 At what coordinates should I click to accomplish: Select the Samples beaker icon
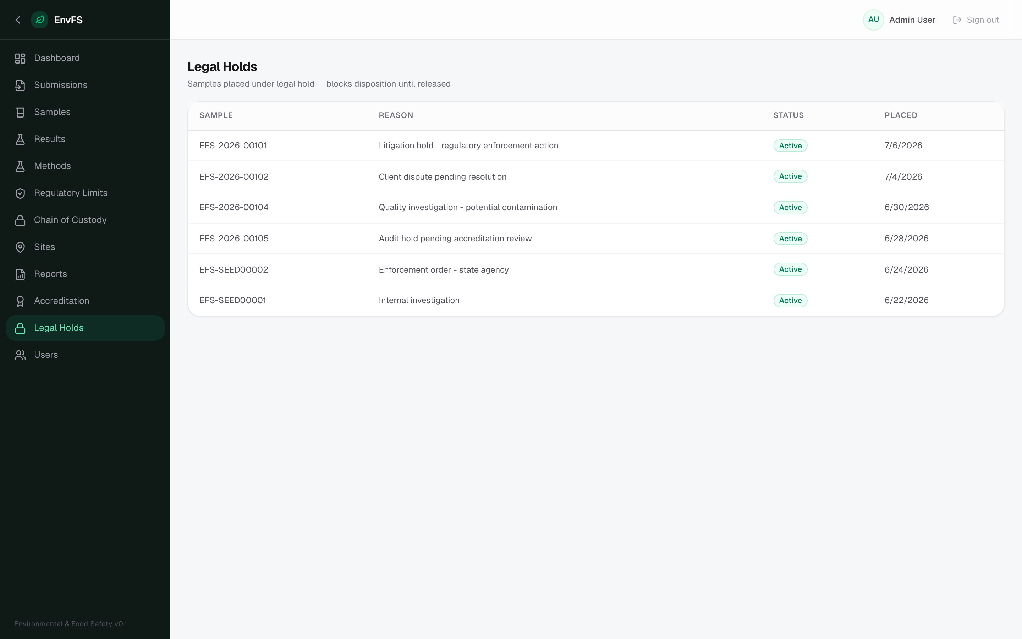pos(20,113)
